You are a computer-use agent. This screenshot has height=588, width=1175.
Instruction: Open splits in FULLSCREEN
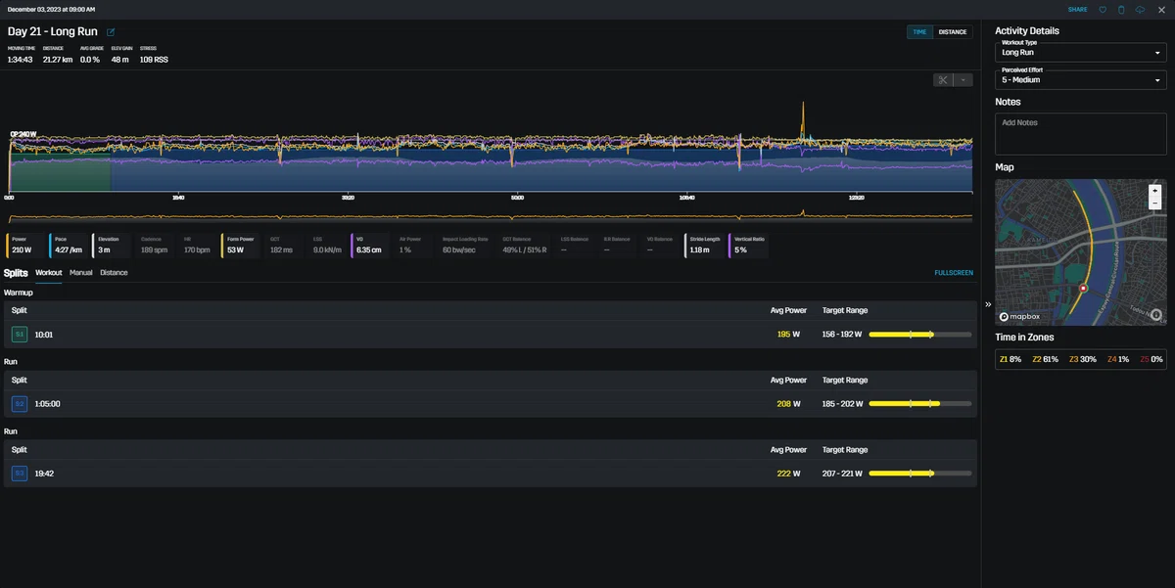point(954,273)
